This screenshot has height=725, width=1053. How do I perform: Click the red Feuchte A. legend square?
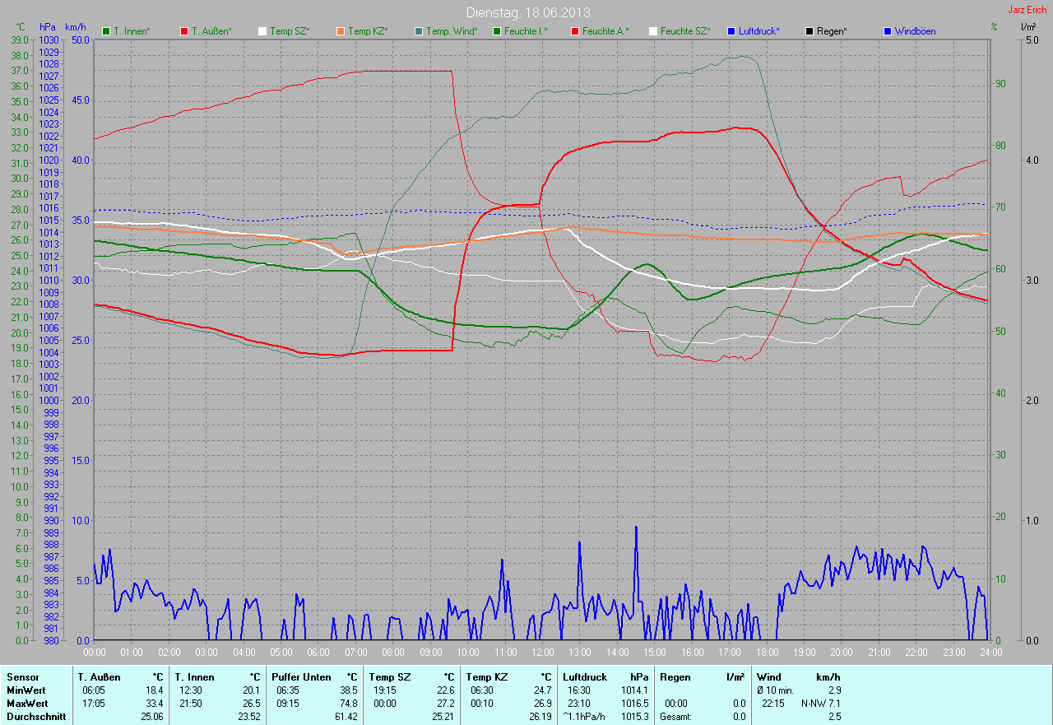pos(574,31)
